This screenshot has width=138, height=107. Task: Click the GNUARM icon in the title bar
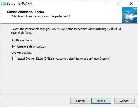point(3,4)
